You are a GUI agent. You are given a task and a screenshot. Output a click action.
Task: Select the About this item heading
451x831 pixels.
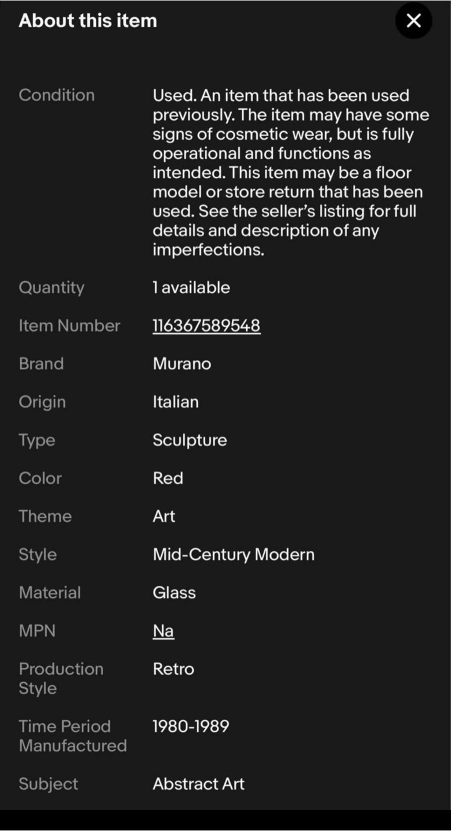(88, 21)
